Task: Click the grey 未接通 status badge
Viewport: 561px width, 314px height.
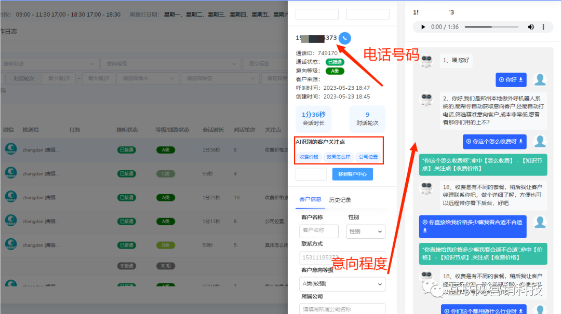Action: [127, 266]
